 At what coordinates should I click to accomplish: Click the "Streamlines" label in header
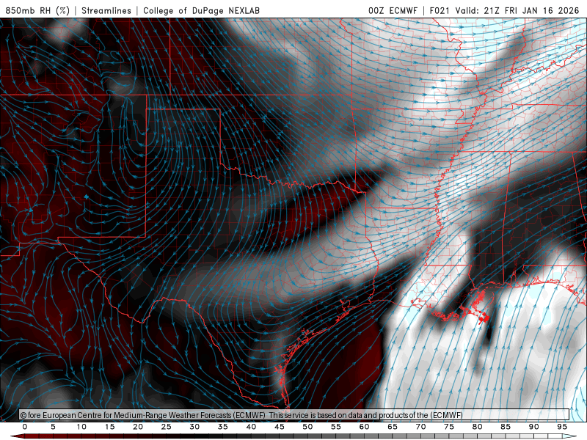click(x=106, y=10)
